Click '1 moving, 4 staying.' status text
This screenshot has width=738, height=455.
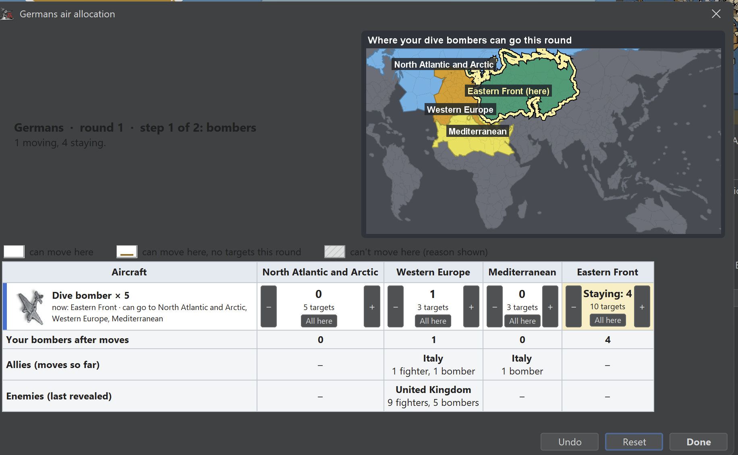pyautogui.click(x=60, y=143)
